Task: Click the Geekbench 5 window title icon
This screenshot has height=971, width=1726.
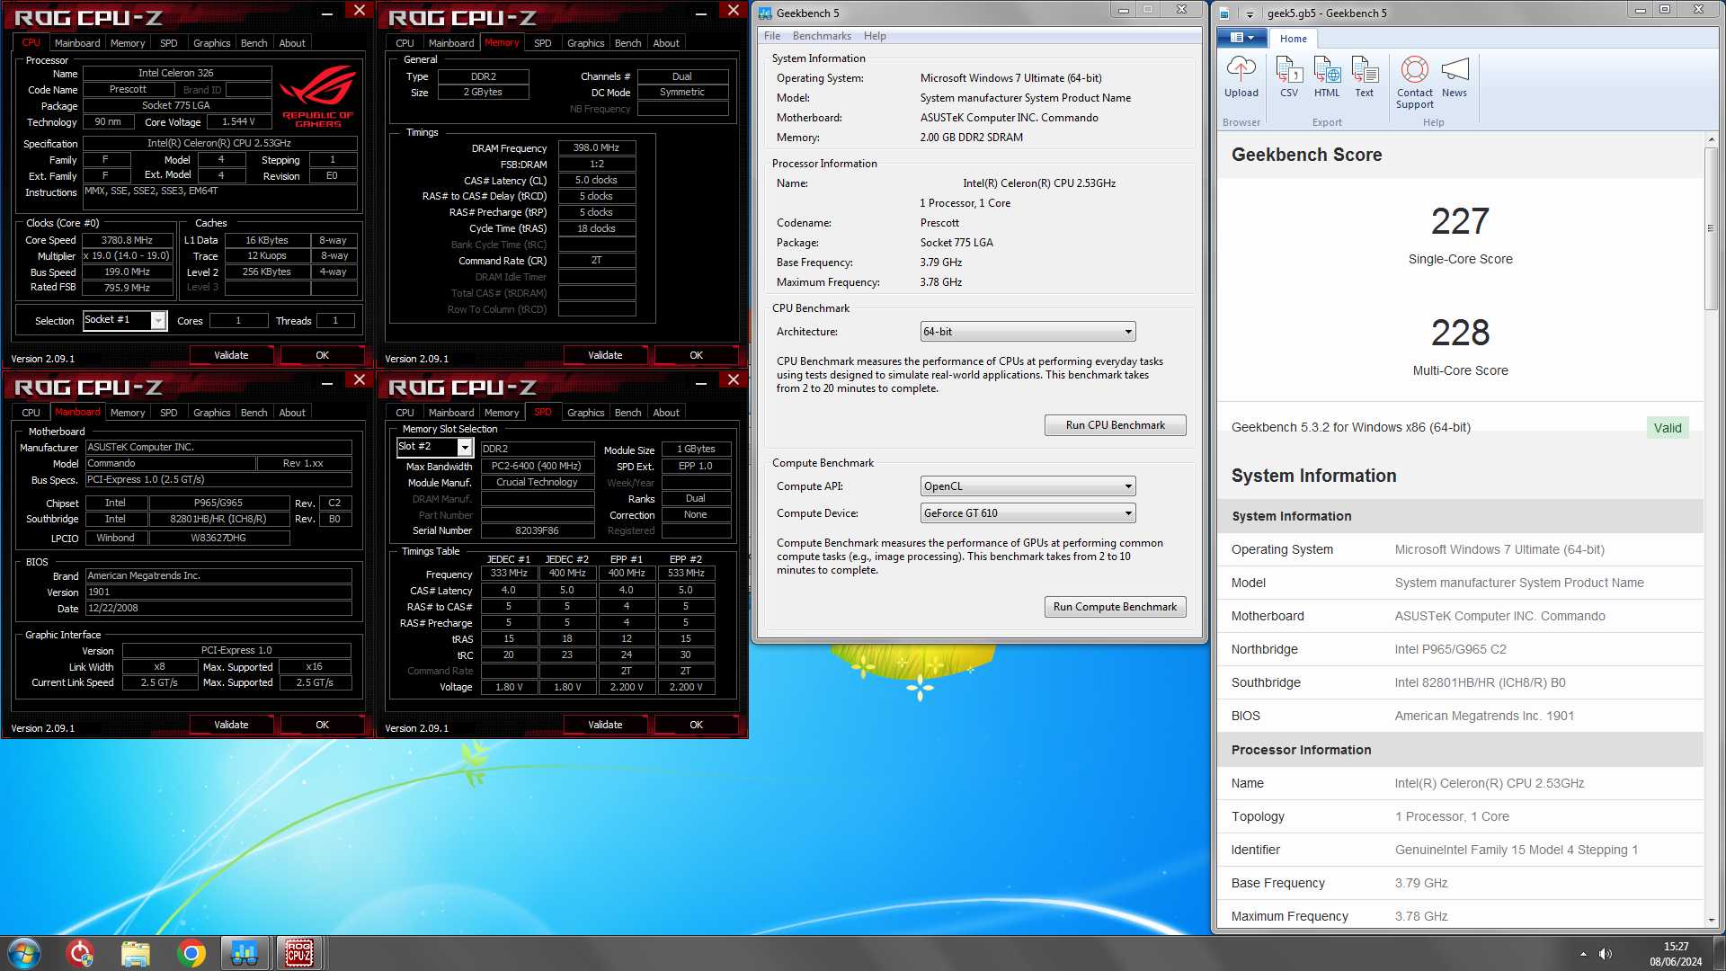Action: coord(765,13)
